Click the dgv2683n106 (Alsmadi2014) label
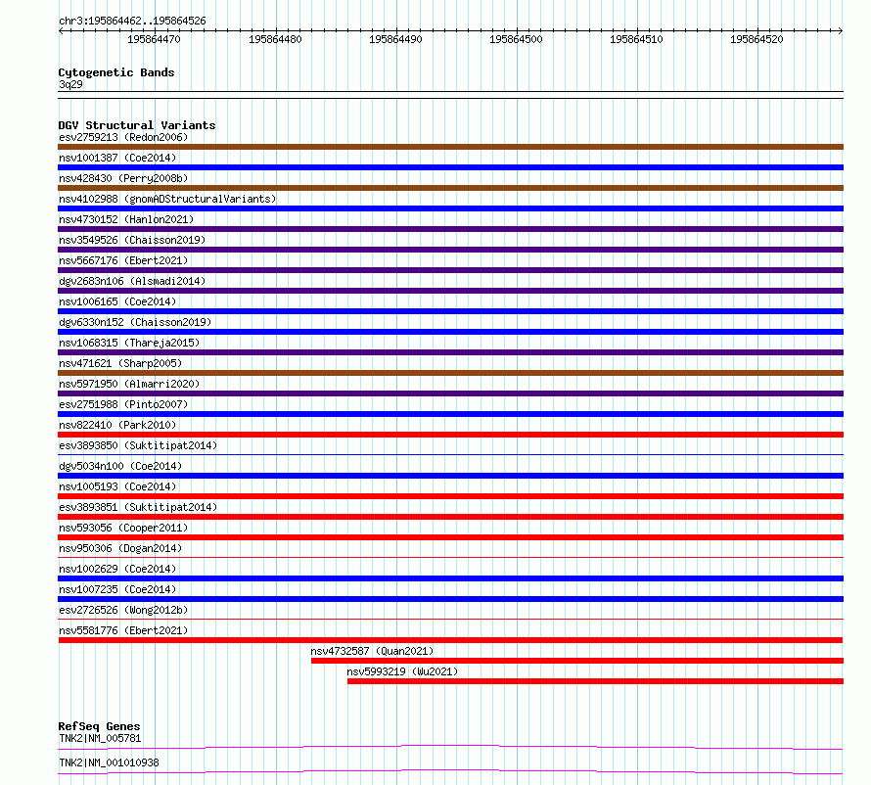 (x=132, y=281)
